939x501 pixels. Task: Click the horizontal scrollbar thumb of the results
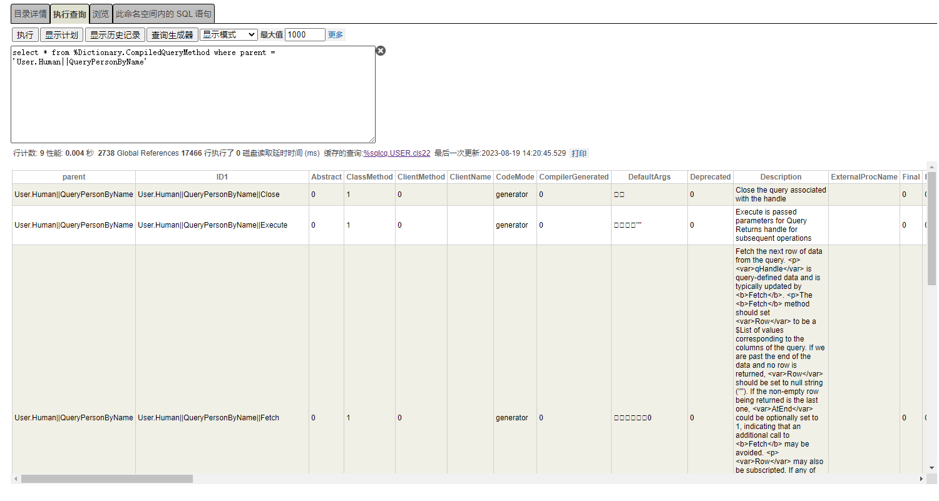107,479
